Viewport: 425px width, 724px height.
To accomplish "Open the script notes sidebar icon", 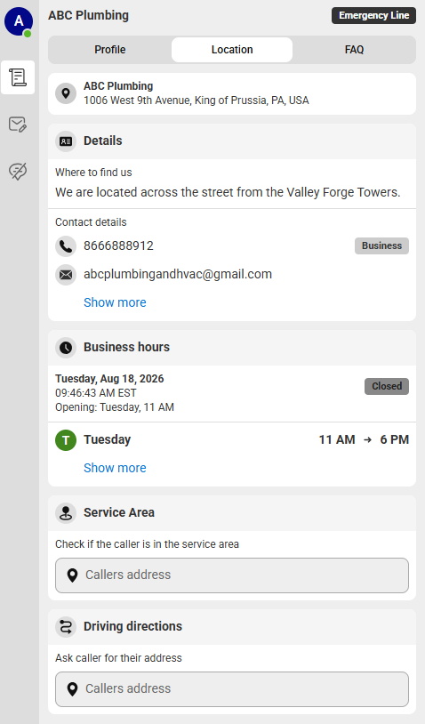I will point(18,77).
